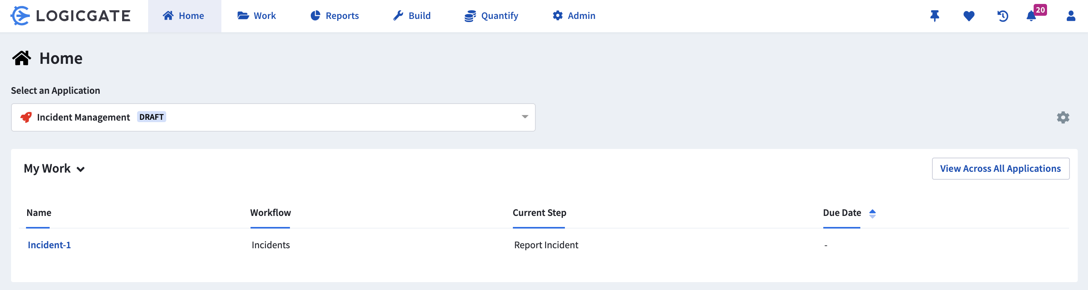This screenshot has width=1088, height=290.
Task: Toggle the Due Date sort arrows
Action: pos(872,214)
